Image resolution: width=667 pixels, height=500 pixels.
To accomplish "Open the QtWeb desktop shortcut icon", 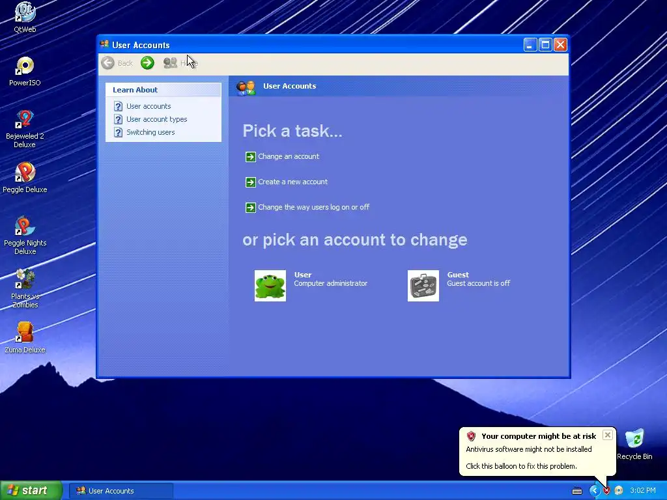I will coord(25,13).
